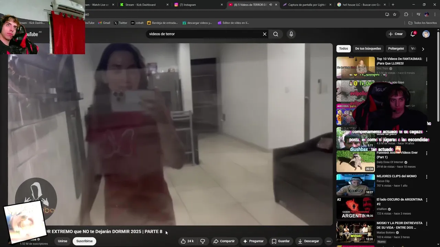Click the Daily Dose Of Internet channel name
440x247 pixels.
click(x=390, y=162)
